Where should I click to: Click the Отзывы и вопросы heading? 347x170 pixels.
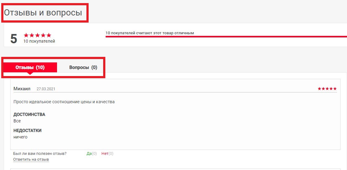pyautogui.click(x=43, y=13)
